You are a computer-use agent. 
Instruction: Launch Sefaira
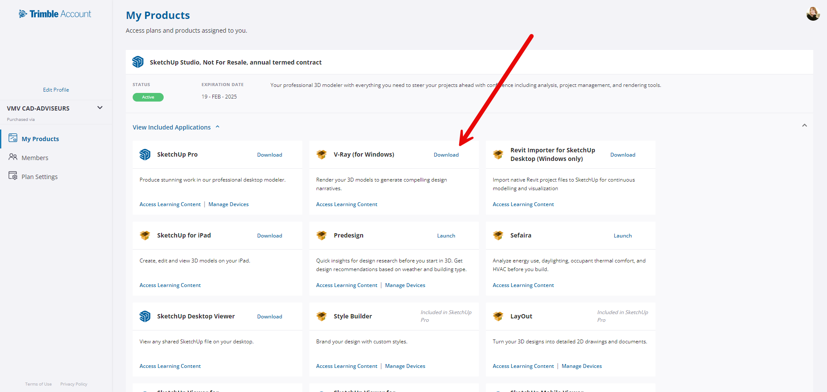tap(623, 236)
